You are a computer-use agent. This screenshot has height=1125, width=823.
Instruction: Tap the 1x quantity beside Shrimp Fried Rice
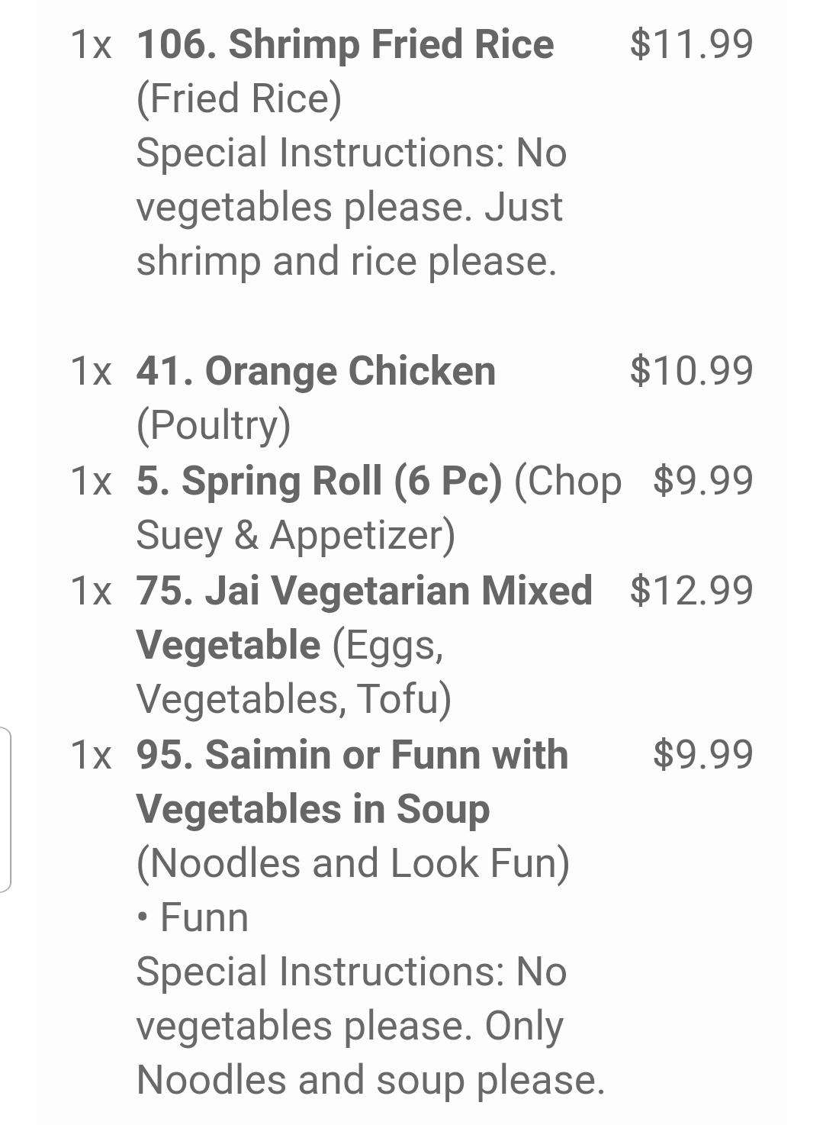[91, 44]
